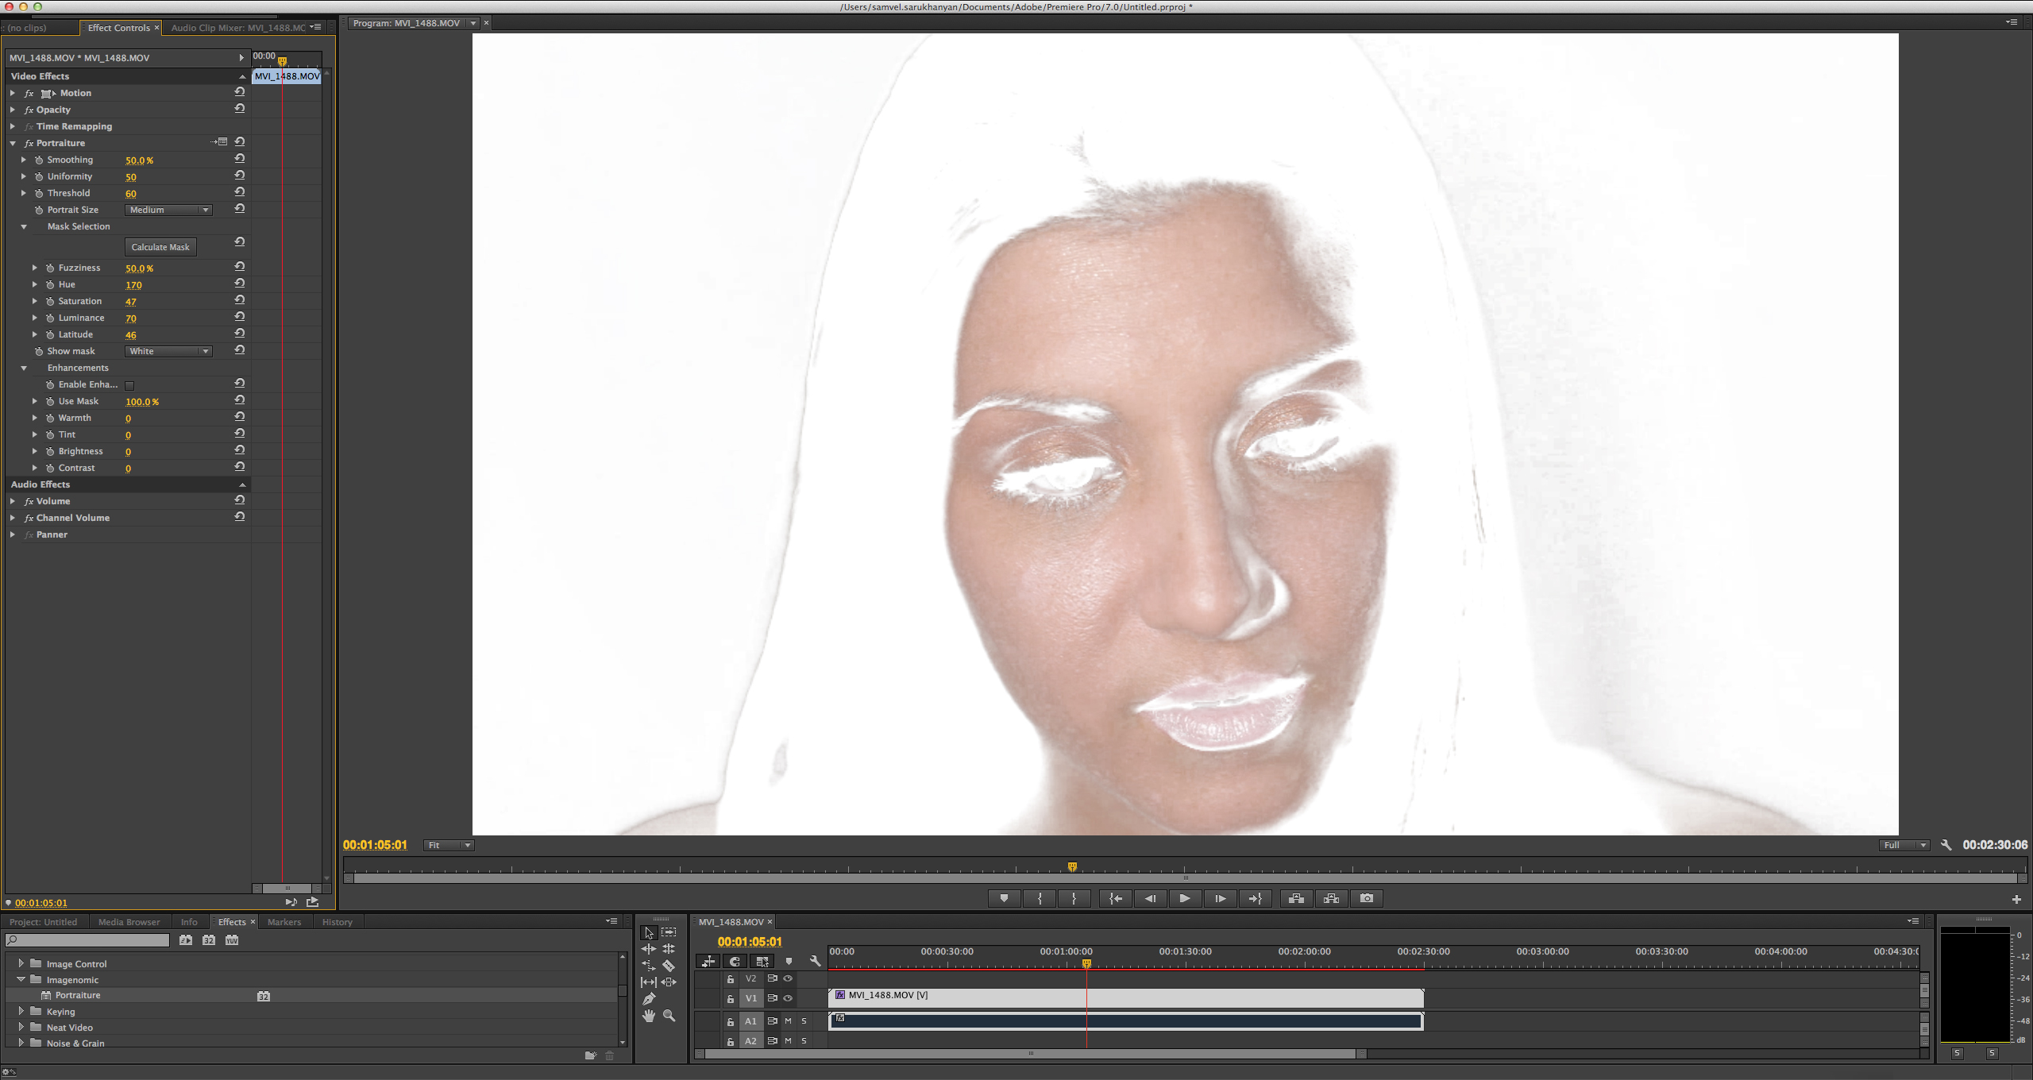Select the Ripple Edit tool
This screenshot has width=2033, height=1080.
click(649, 949)
